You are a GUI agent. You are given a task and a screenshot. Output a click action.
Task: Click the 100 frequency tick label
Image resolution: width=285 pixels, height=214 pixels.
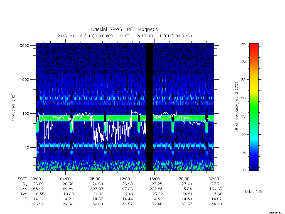pyautogui.click(x=26, y=114)
